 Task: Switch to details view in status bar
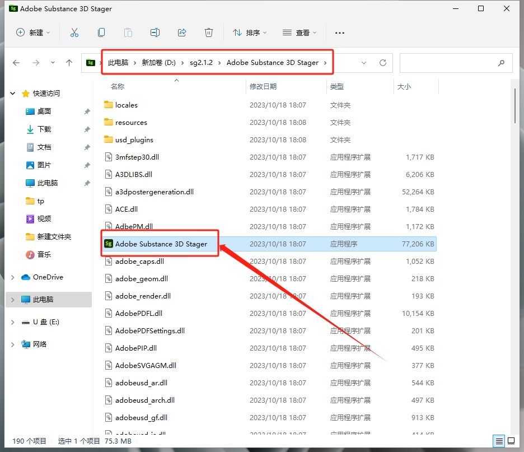coord(499,441)
